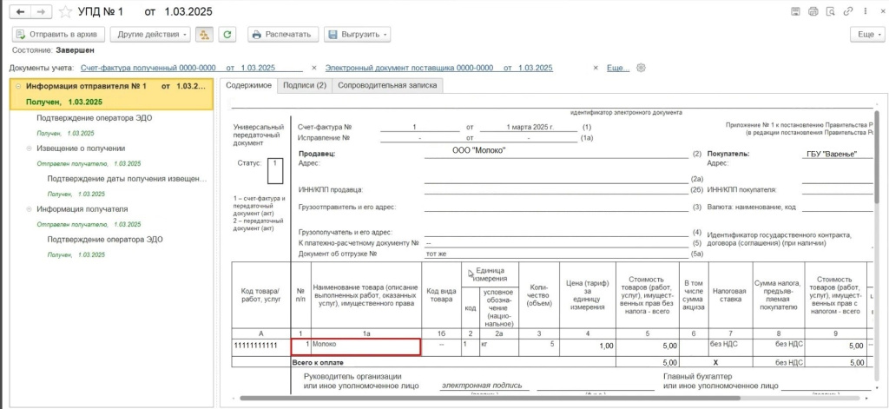Click Документ об отгрузке value тот же
This screenshot has height=409, width=889.
pyautogui.click(x=437, y=254)
